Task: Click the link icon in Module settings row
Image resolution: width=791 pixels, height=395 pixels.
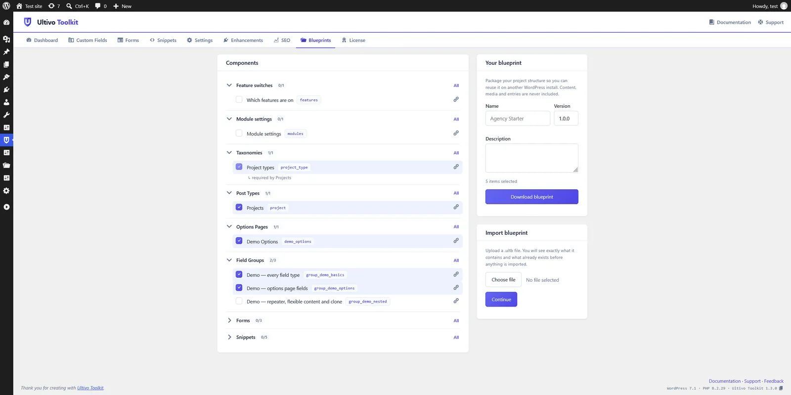Action: pos(456,133)
